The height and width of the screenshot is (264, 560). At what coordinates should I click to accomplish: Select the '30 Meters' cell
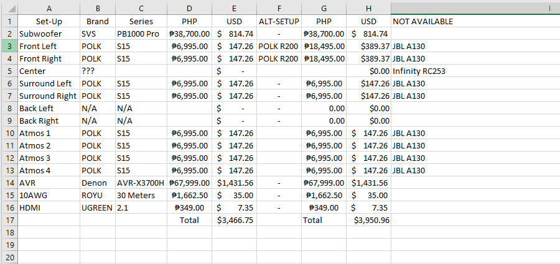point(141,196)
